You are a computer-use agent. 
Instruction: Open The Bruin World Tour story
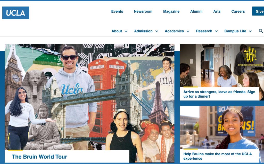click(39, 157)
